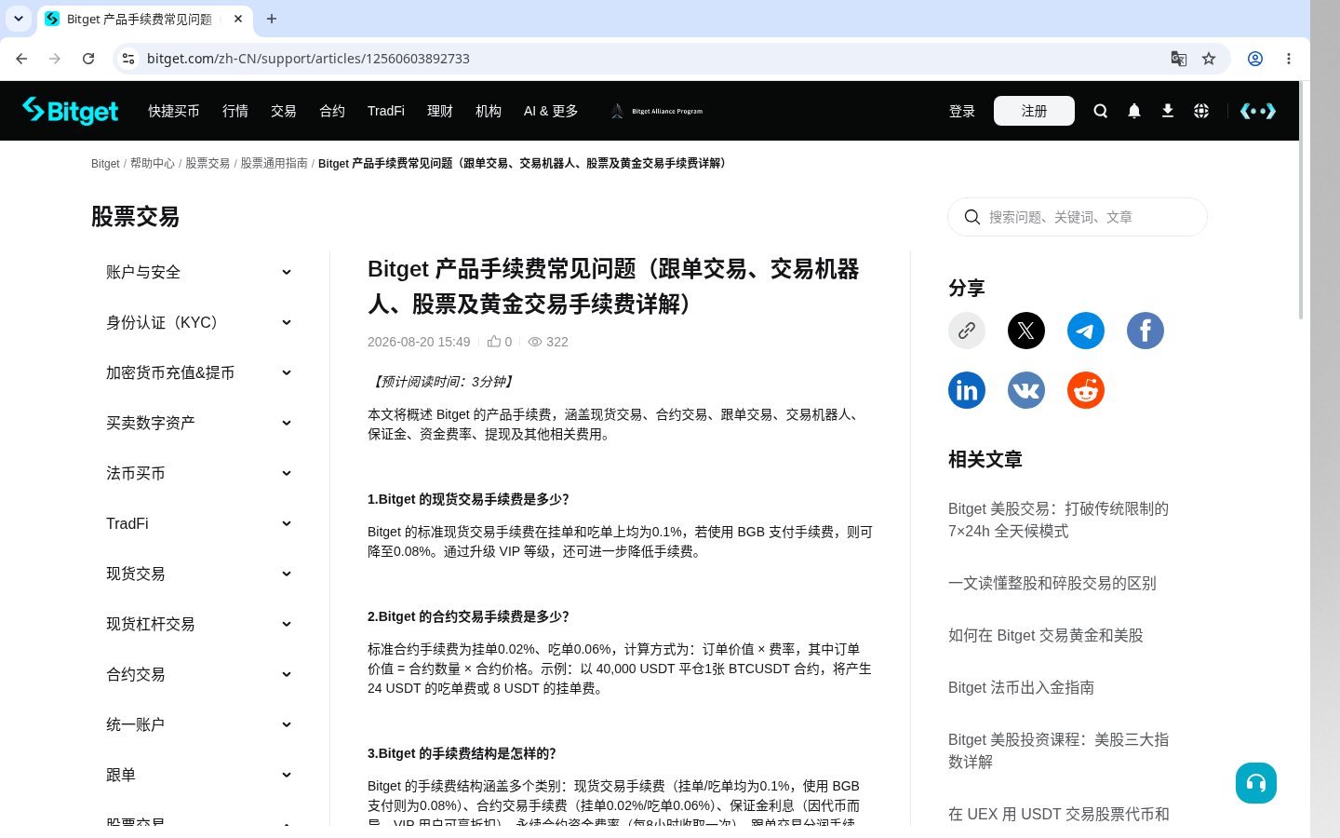Open 行情 nav menu
This screenshot has height=838, width=1340.
click(x=235, y=111)
